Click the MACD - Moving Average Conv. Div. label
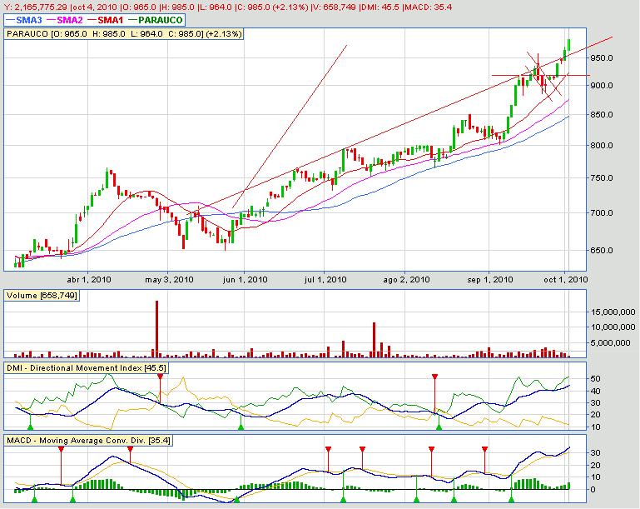 pos(88,441)
